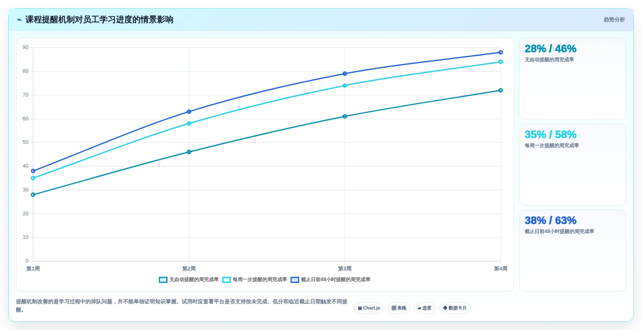Click 无自动提醒 data point at 第4周

pyautogui.click(x=501, y=90)
